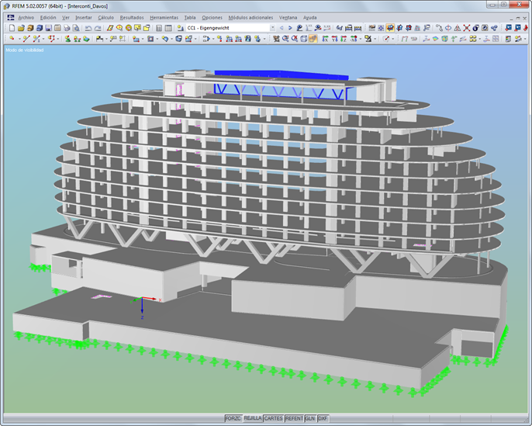The width and height of the screenshot is (532, 426).
Task: Expand the new node icon dropdown arrow
Action: pyautogui.click(x=19, y=39)
